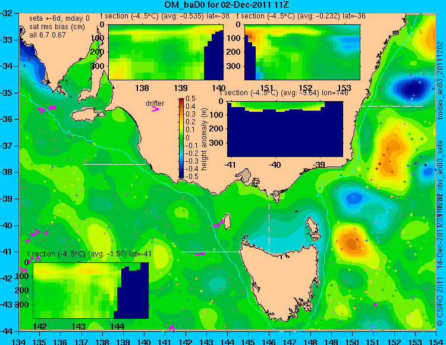Click the dashed white section line at latitude -41
446x345 pixels.
(x=212, y=252)
